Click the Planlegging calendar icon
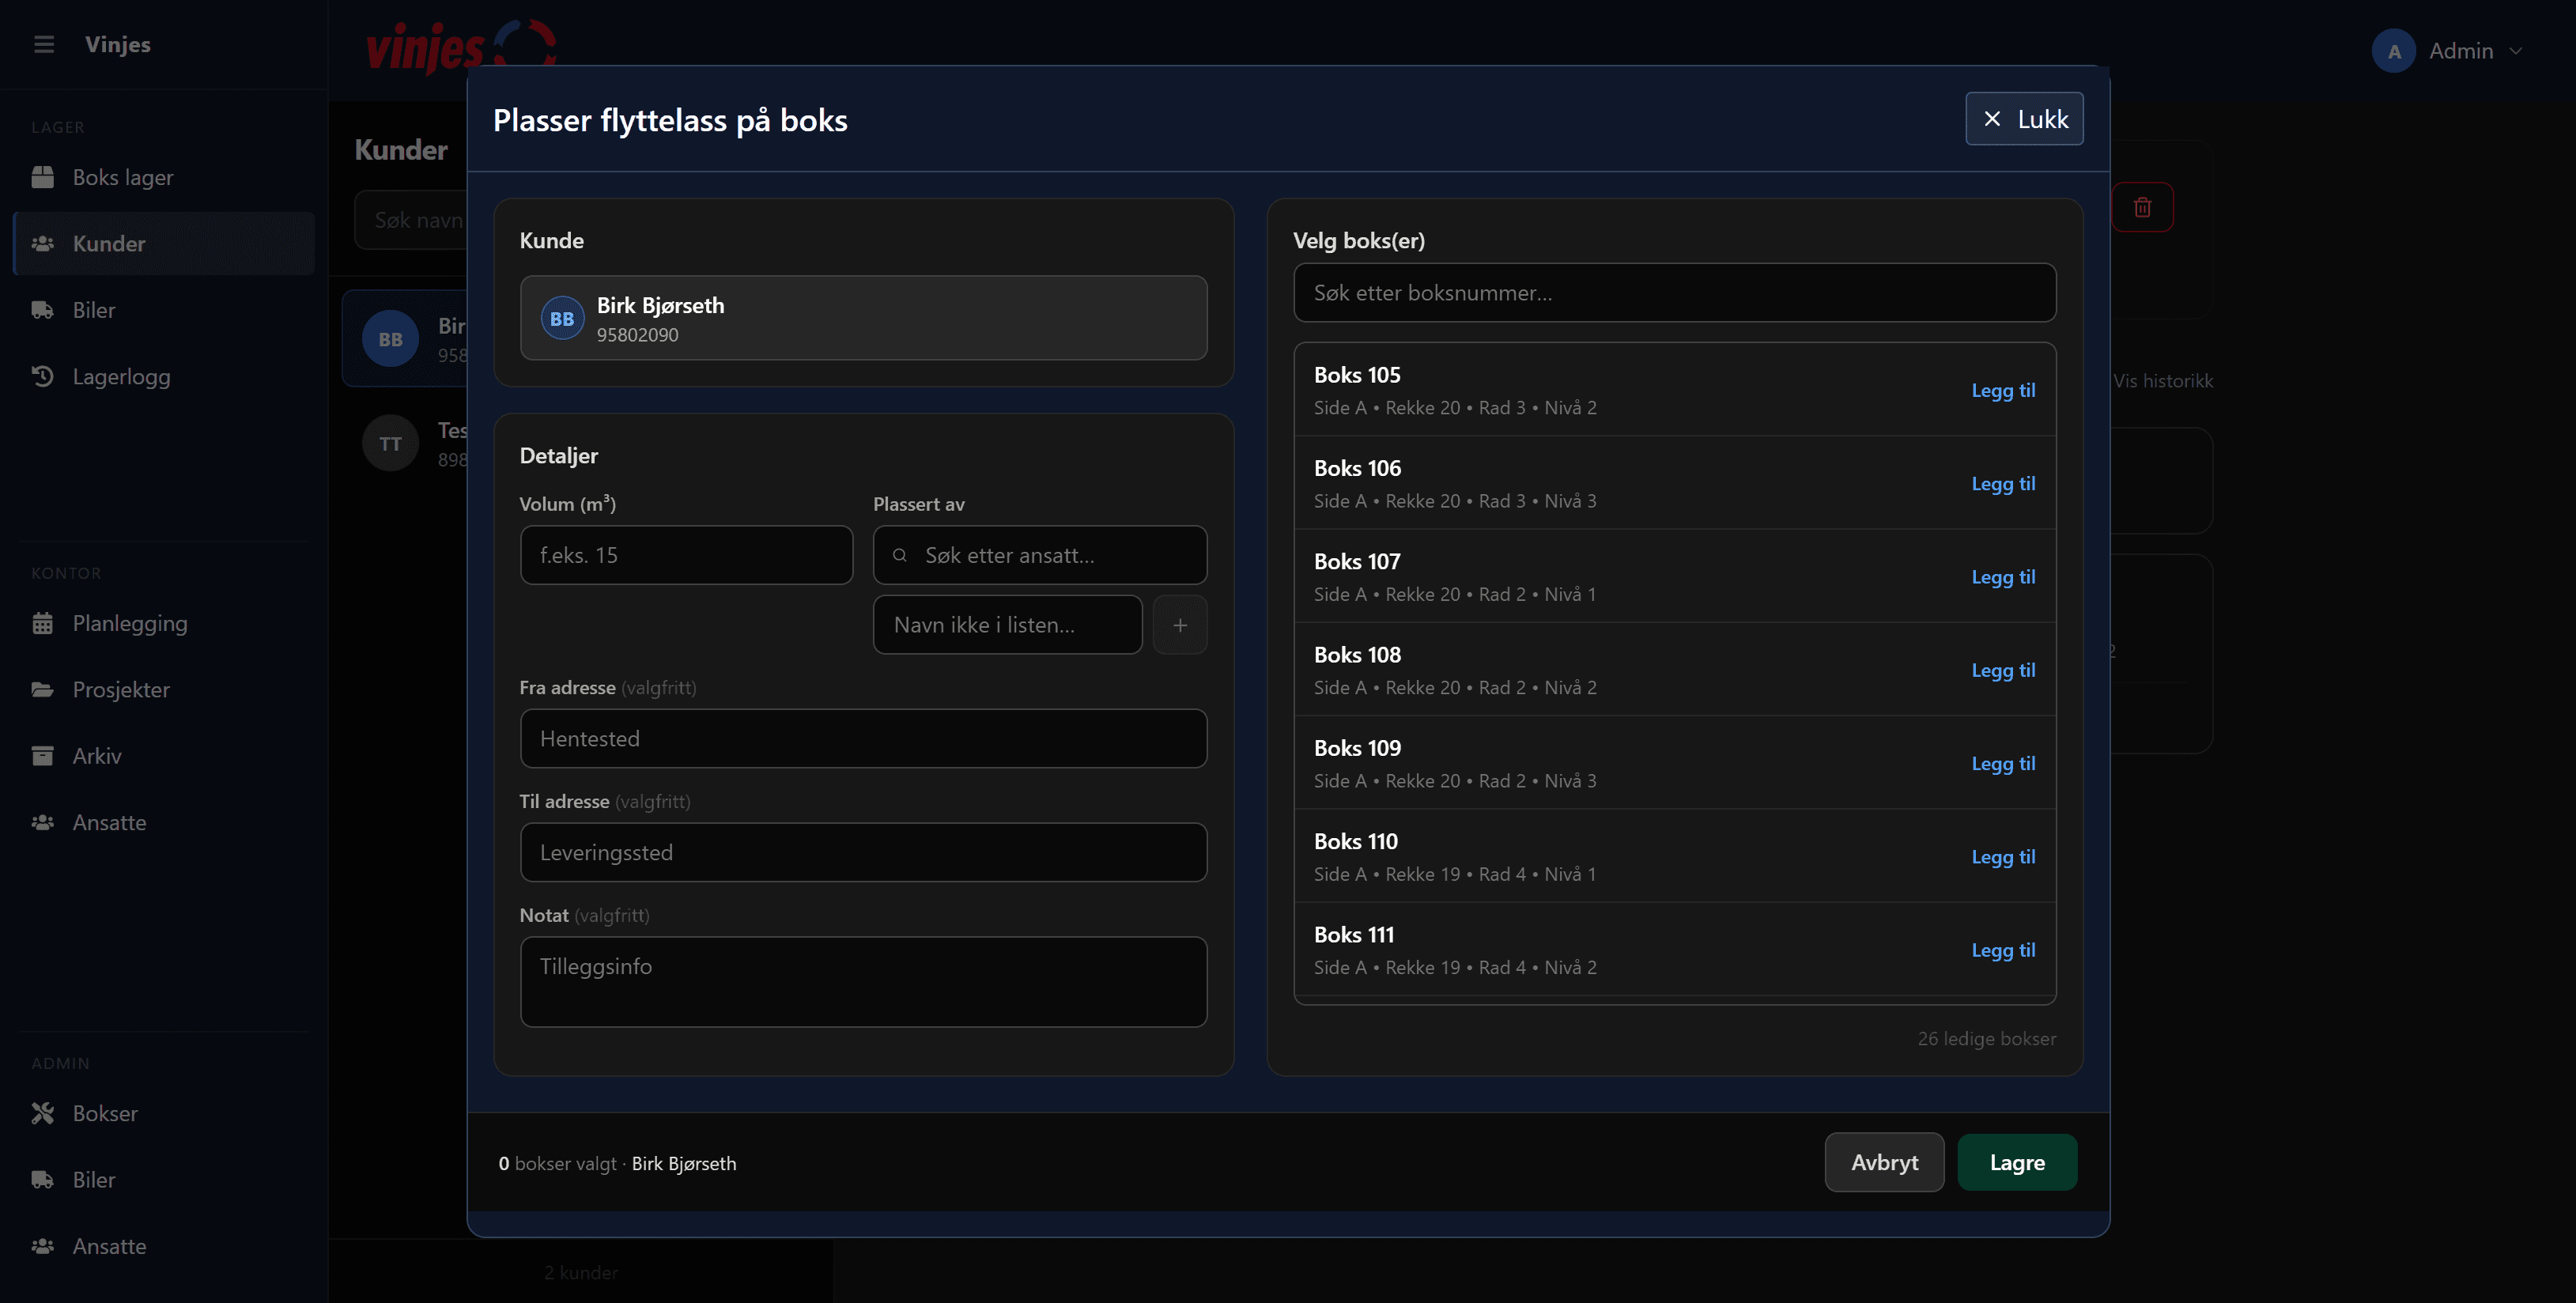 [42, 623]
